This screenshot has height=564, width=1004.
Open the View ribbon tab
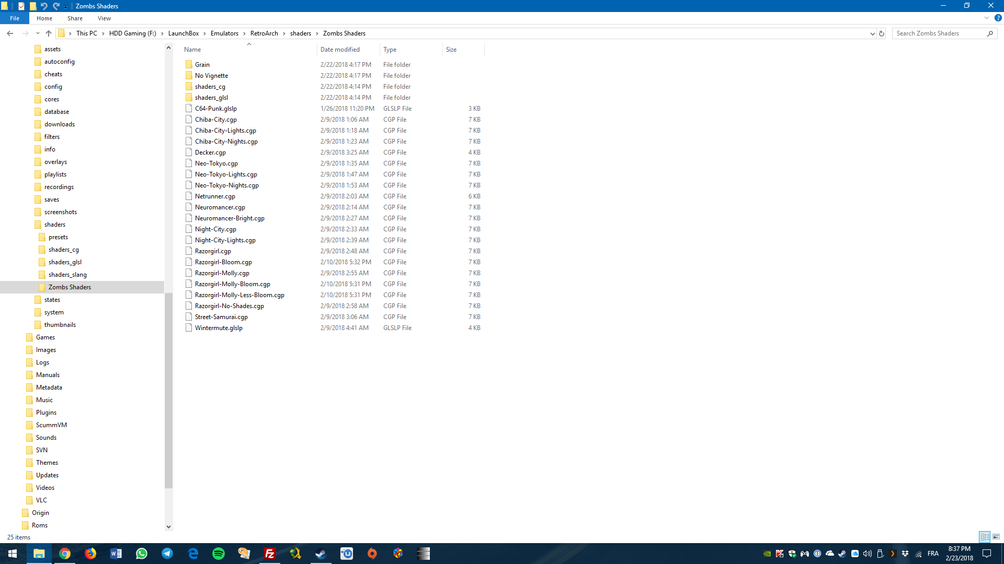tap(104, 18)
